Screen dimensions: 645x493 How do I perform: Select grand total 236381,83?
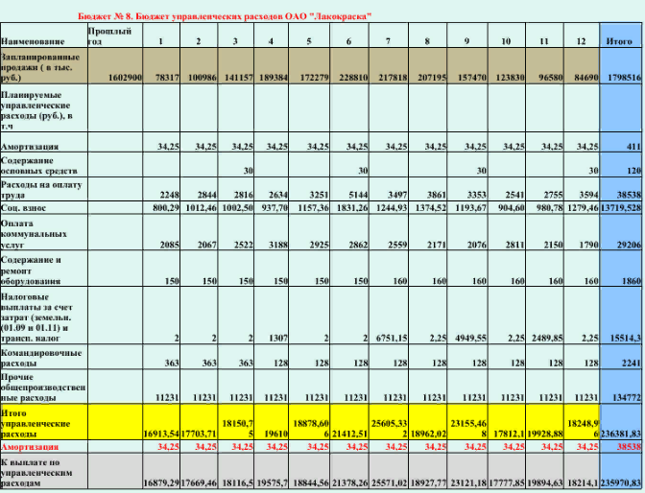pyautogui.click(x=621, y=434)
